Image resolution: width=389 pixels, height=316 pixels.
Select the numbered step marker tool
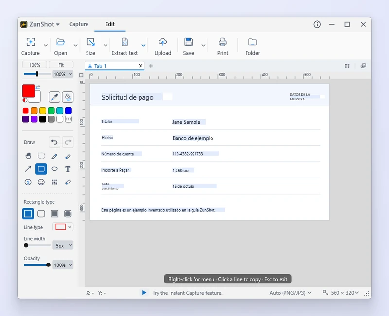click(28, 182)
